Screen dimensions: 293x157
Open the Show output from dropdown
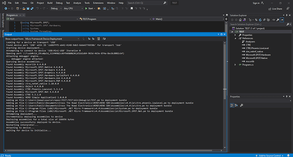pyautogui.click(x=52, y=39)
